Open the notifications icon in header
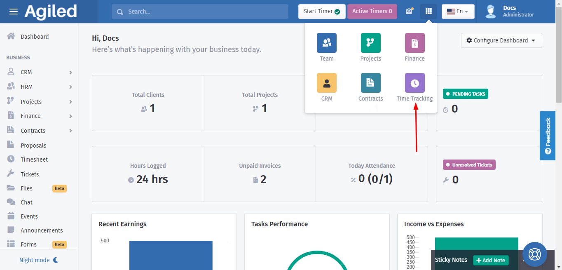 (x=409, y=12)
